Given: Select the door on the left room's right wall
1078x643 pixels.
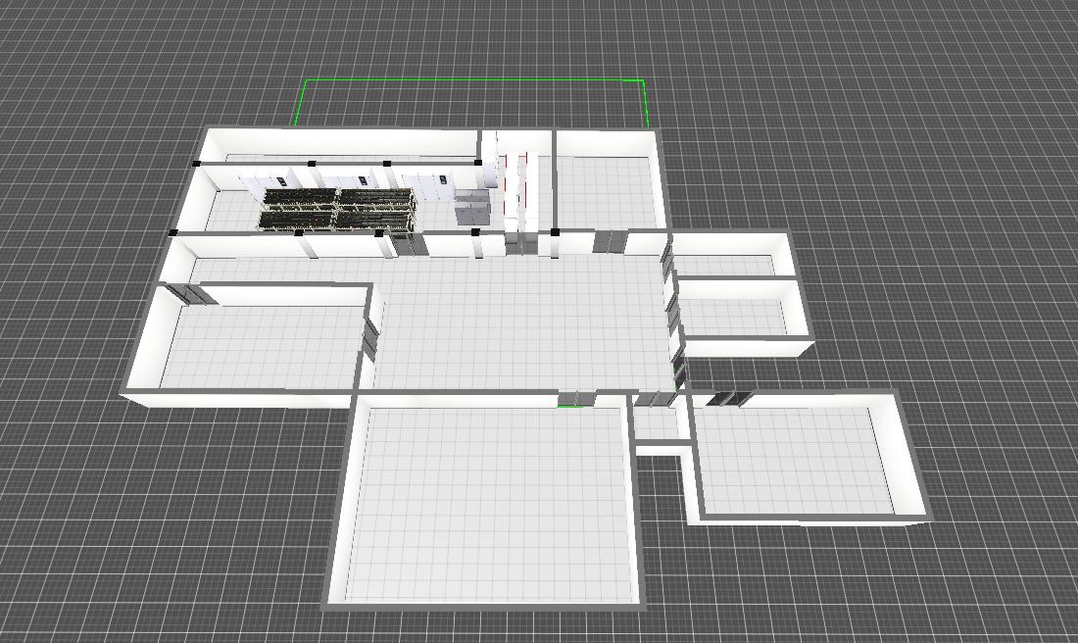Looking at the screenshot, I should coord(370,331).
